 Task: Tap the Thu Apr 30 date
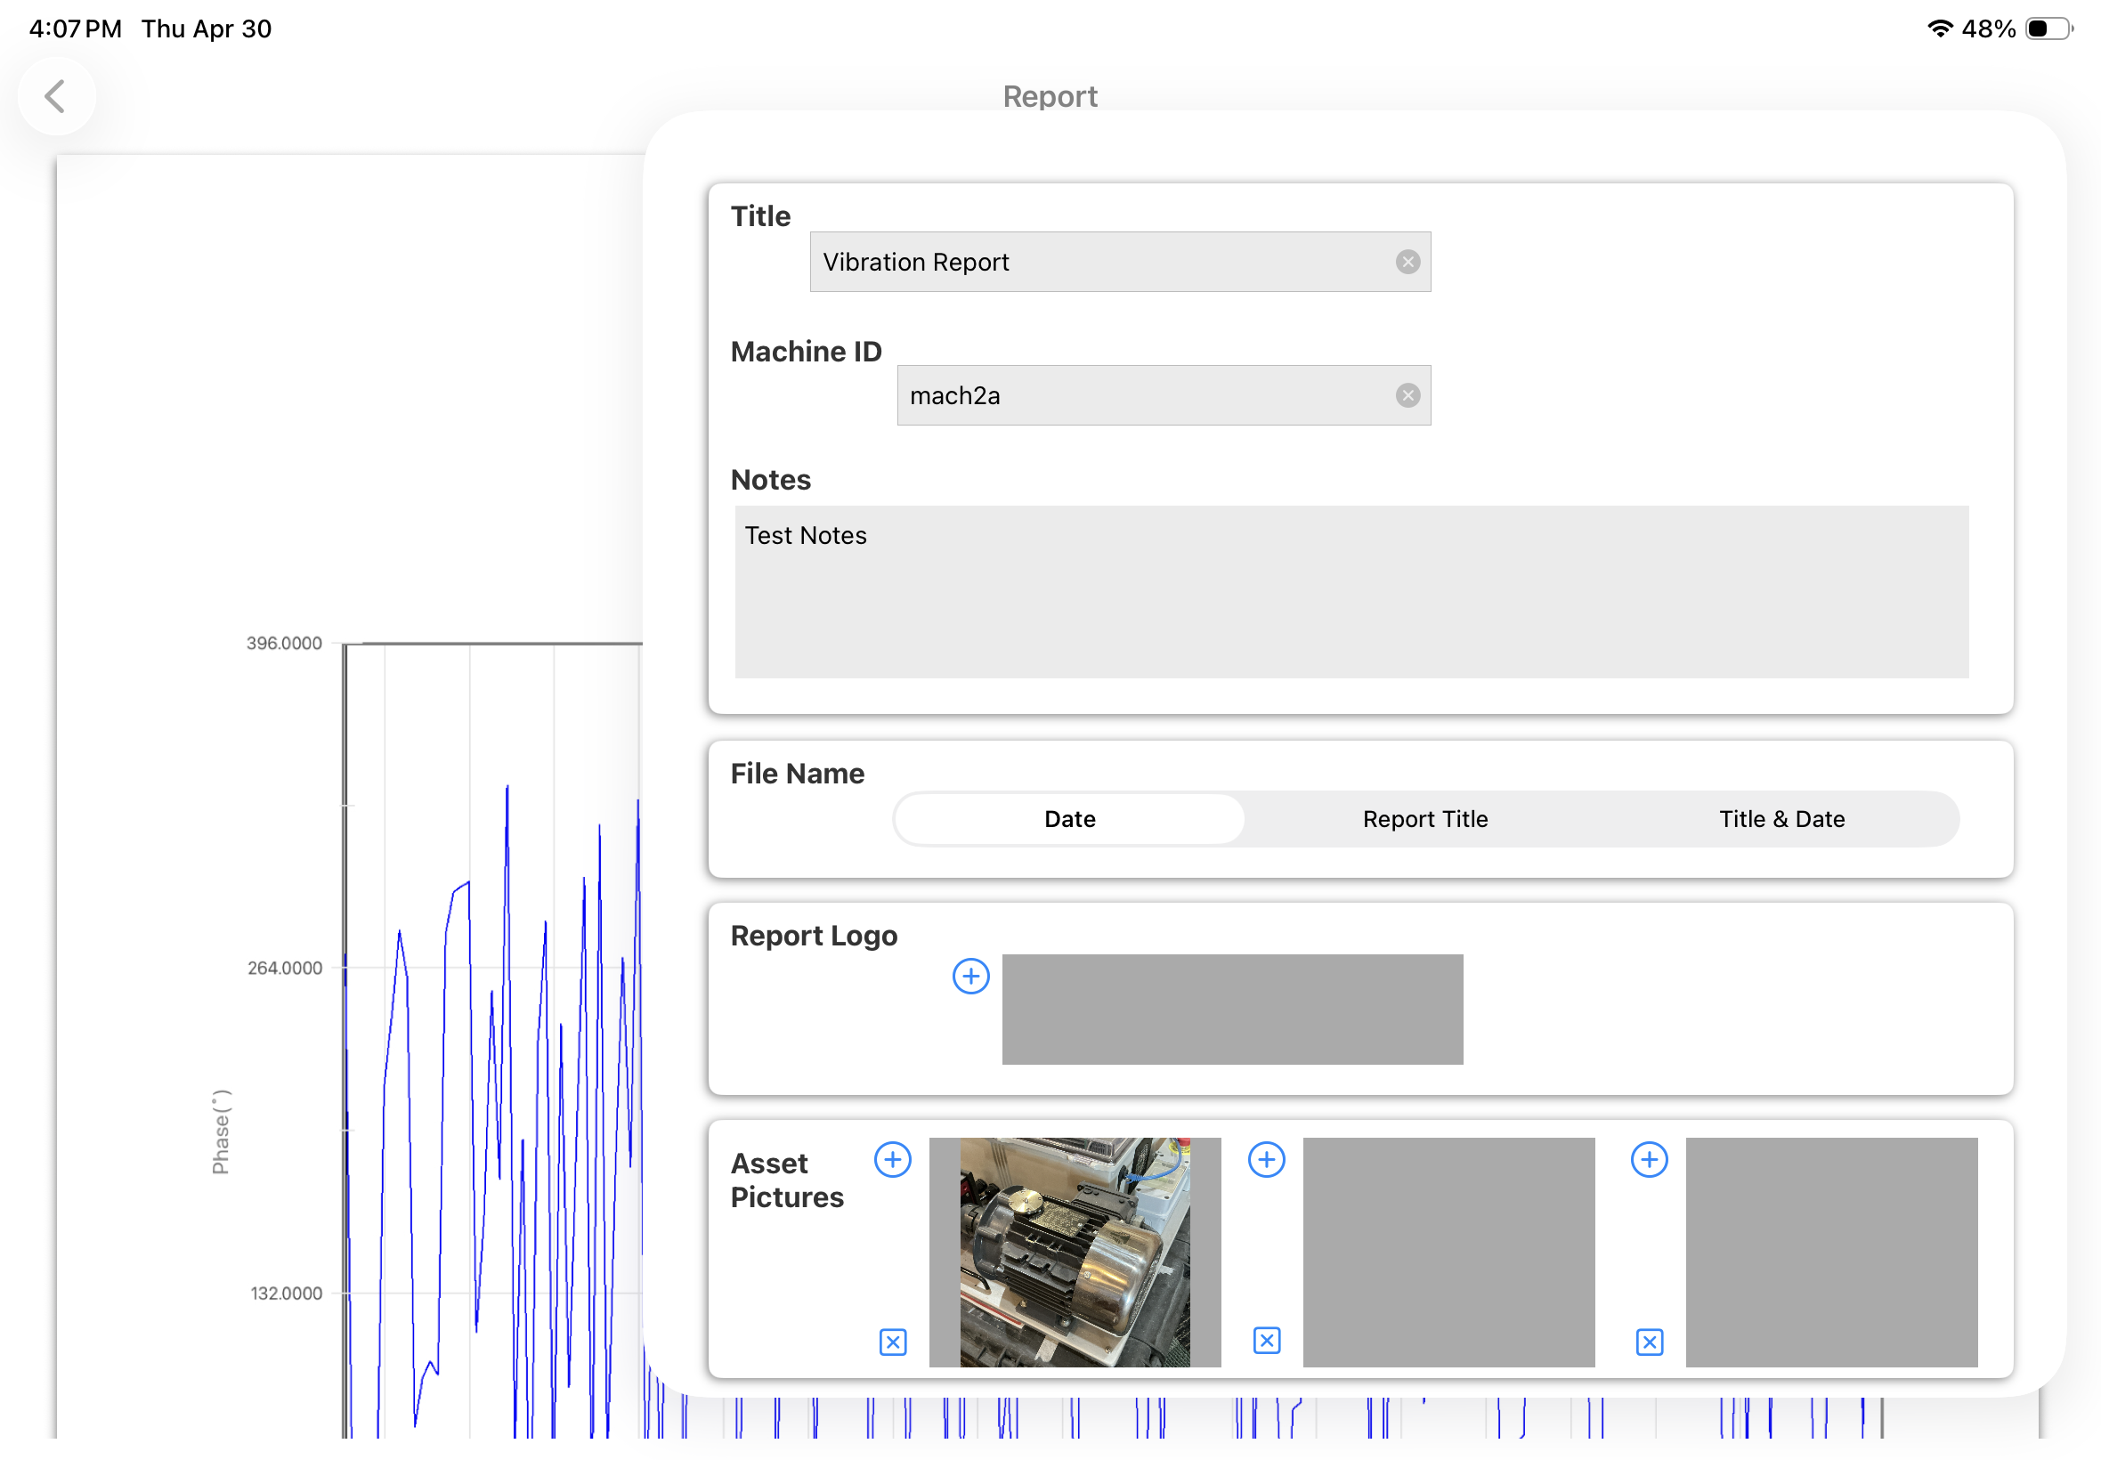click(206, 28)
